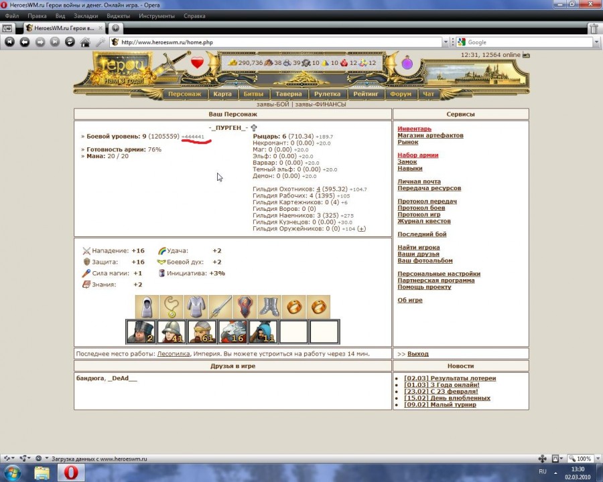603x482 pixels.
Task: Open the Битвы game tab
Action: [253, 94]
